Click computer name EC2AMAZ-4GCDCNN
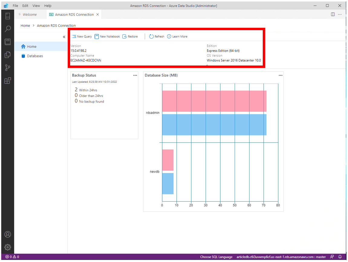 click(86, 60)
